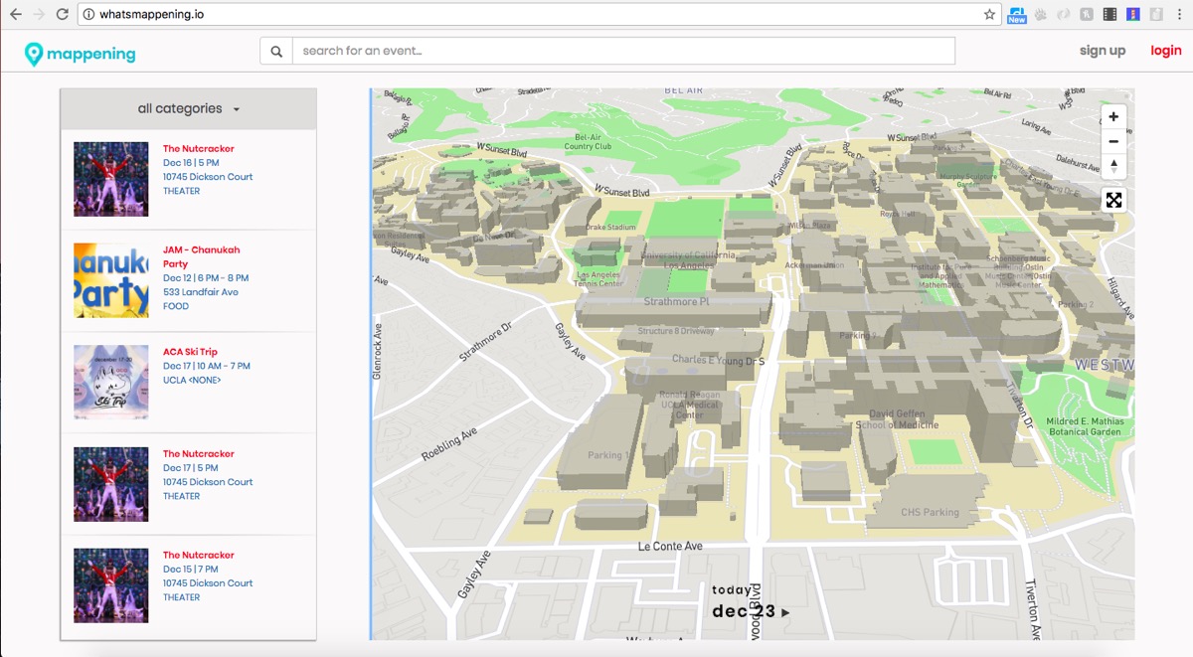Click 'Dec 16 | 5 PM' event time
Image resolution: width=1193 pixels, height=657 pixels.
(x=191, y=163)
